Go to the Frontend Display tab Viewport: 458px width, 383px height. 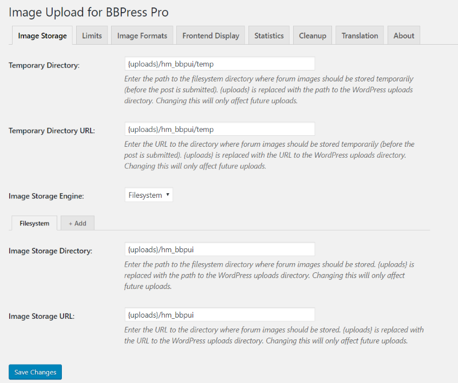tap(211, 36)
